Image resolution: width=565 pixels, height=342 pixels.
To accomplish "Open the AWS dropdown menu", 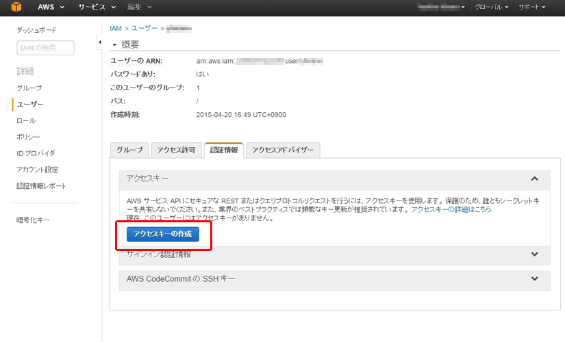I will click(51, 7).
